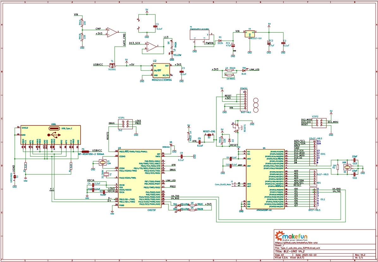This screenshot has height=262, width=378.
Task: Click the CH573F chip label
Action: click(151, 210)
